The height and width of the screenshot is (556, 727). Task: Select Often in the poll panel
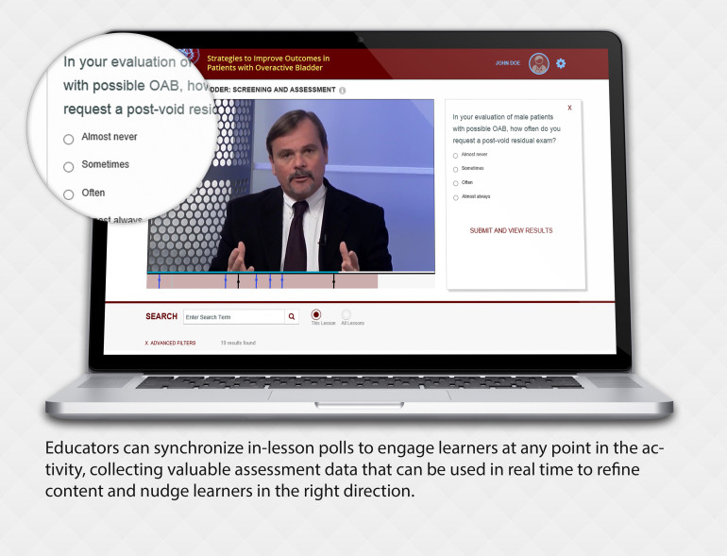coord(455,184)
